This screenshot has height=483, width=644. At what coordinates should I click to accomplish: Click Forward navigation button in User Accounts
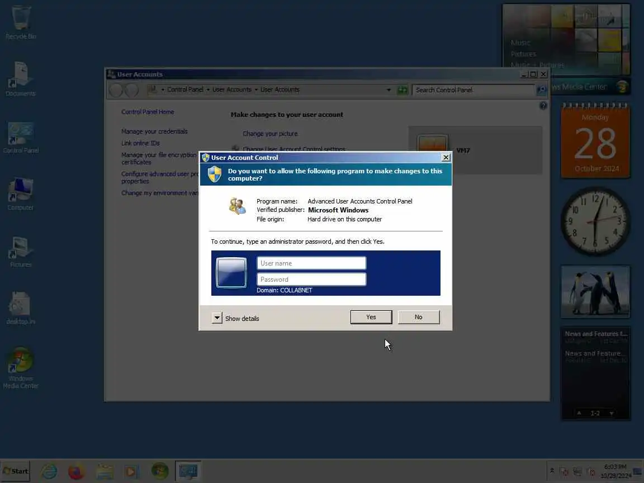click(x=131, y=90)
